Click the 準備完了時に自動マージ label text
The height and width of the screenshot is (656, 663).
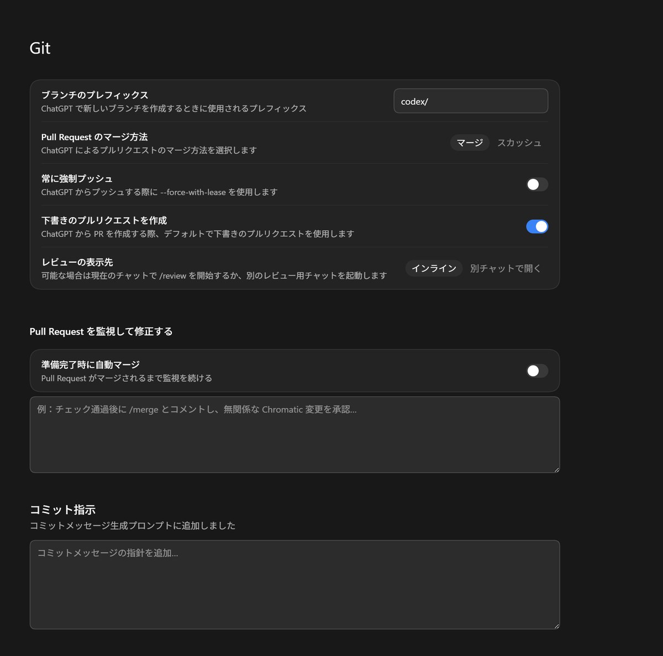coord(91,365)
